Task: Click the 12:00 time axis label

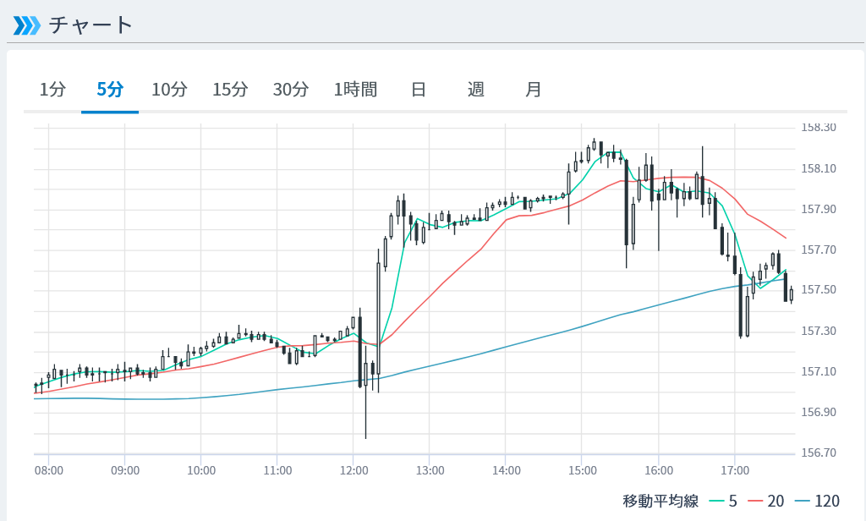Action: [x=354, y=470]
